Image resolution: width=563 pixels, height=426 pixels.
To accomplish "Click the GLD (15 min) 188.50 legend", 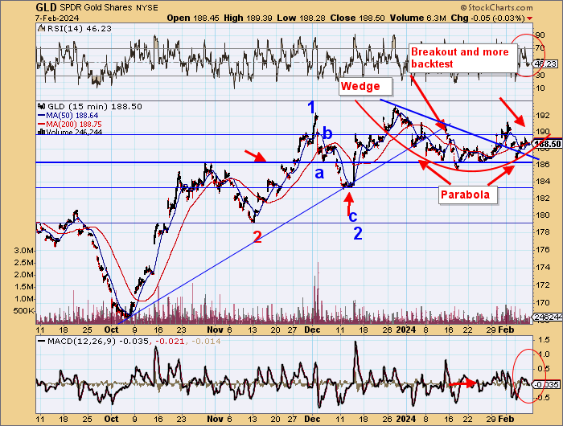I will 94,106.
